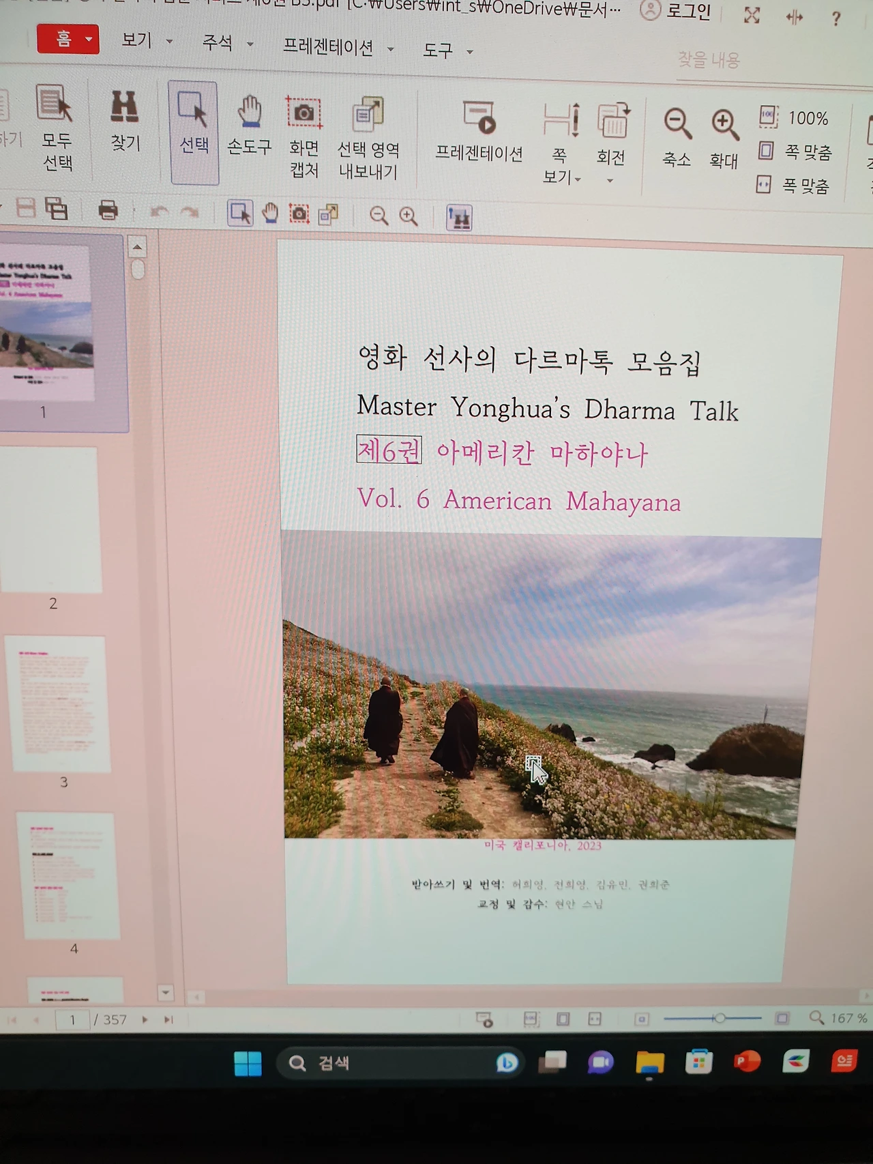Click the status bar actual-size icon
Screen dimensions: 873x1164
[531, 1019]
